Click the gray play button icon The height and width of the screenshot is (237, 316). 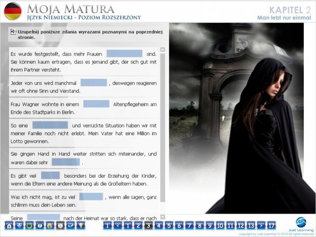(x=60, y=226)
